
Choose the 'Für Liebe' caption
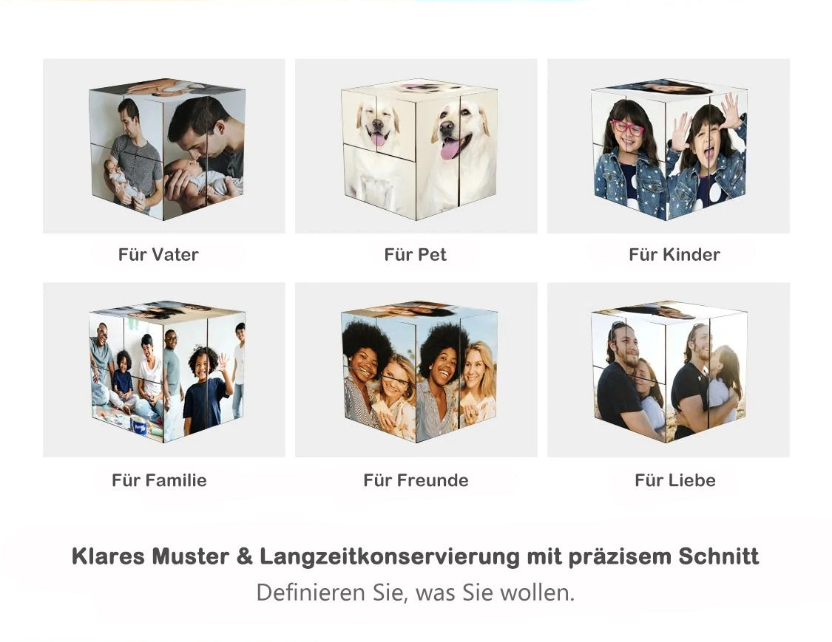coord(675,480)
